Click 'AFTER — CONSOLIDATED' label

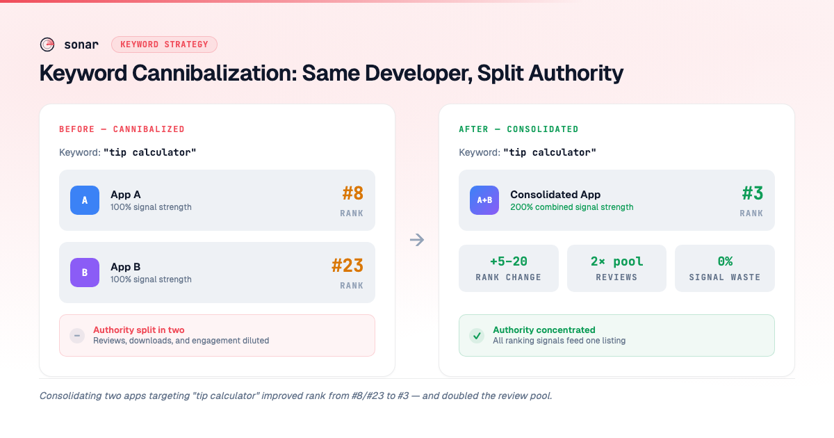tap(518, 129)
